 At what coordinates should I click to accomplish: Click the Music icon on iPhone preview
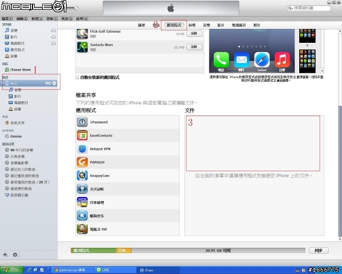[x=282, y=59]
